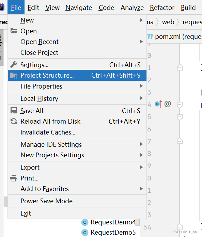
Task: Expand the Open Recent submenu arrow
Action: [141, 42]
